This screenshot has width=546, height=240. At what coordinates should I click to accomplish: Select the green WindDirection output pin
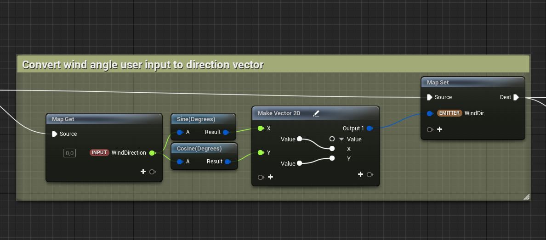coord(152,153)
